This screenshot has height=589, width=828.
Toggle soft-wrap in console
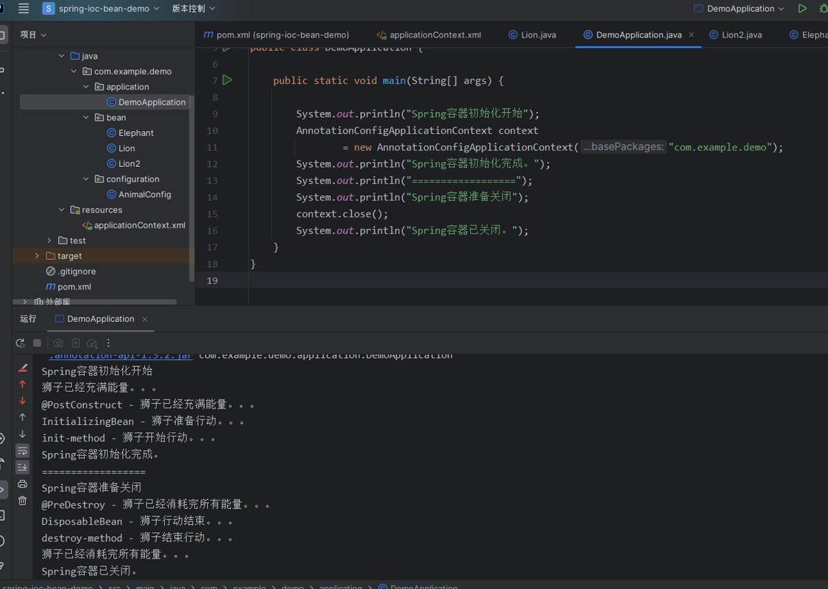pyautogui.click(x=22, y=450)
